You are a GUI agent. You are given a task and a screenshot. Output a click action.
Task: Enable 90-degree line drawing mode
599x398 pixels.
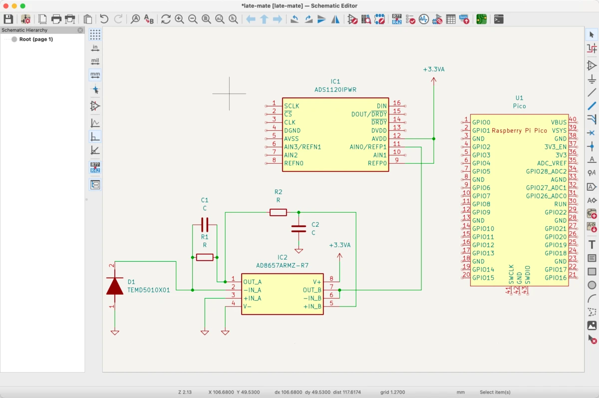pyautogui.click(x=95, y=136)
